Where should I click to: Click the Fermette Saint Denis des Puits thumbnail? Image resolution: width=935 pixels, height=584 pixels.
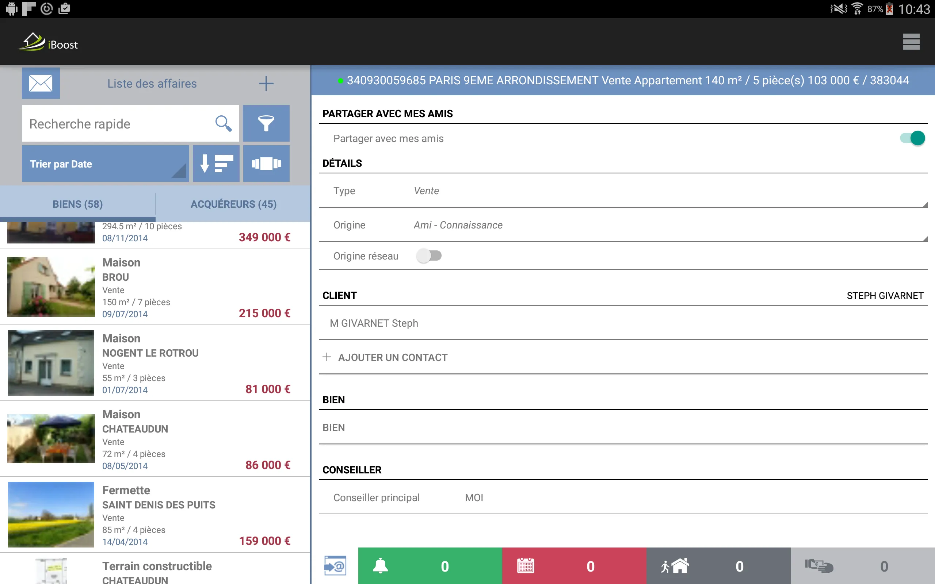point(50,515)
